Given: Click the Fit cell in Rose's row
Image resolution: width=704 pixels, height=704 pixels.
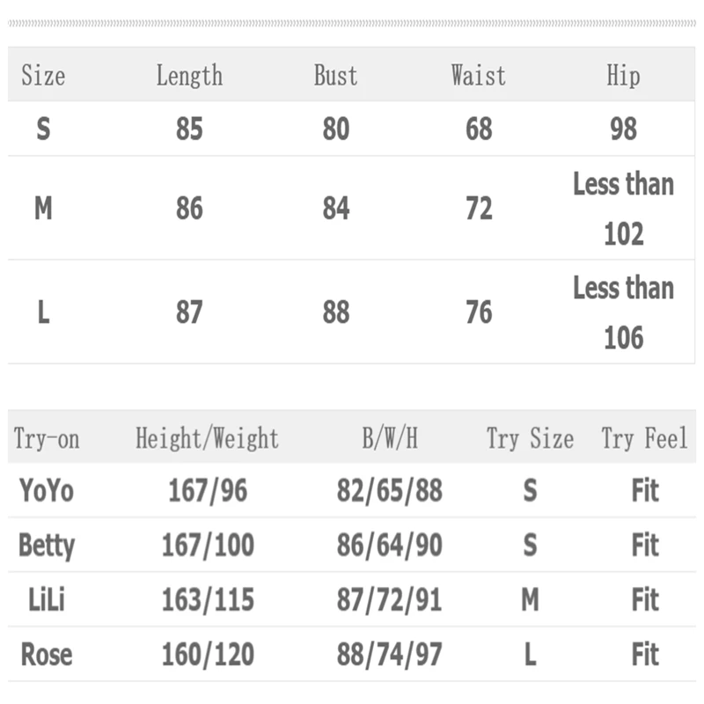Looking at the screenshot, I should 645,655.
